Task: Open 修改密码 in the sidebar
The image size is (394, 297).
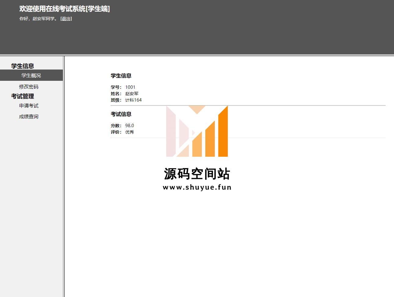Action: click(29, 87)
